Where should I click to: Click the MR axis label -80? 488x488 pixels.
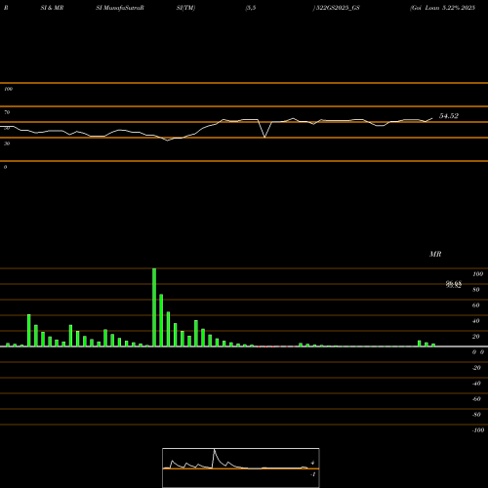pos(476,415)
